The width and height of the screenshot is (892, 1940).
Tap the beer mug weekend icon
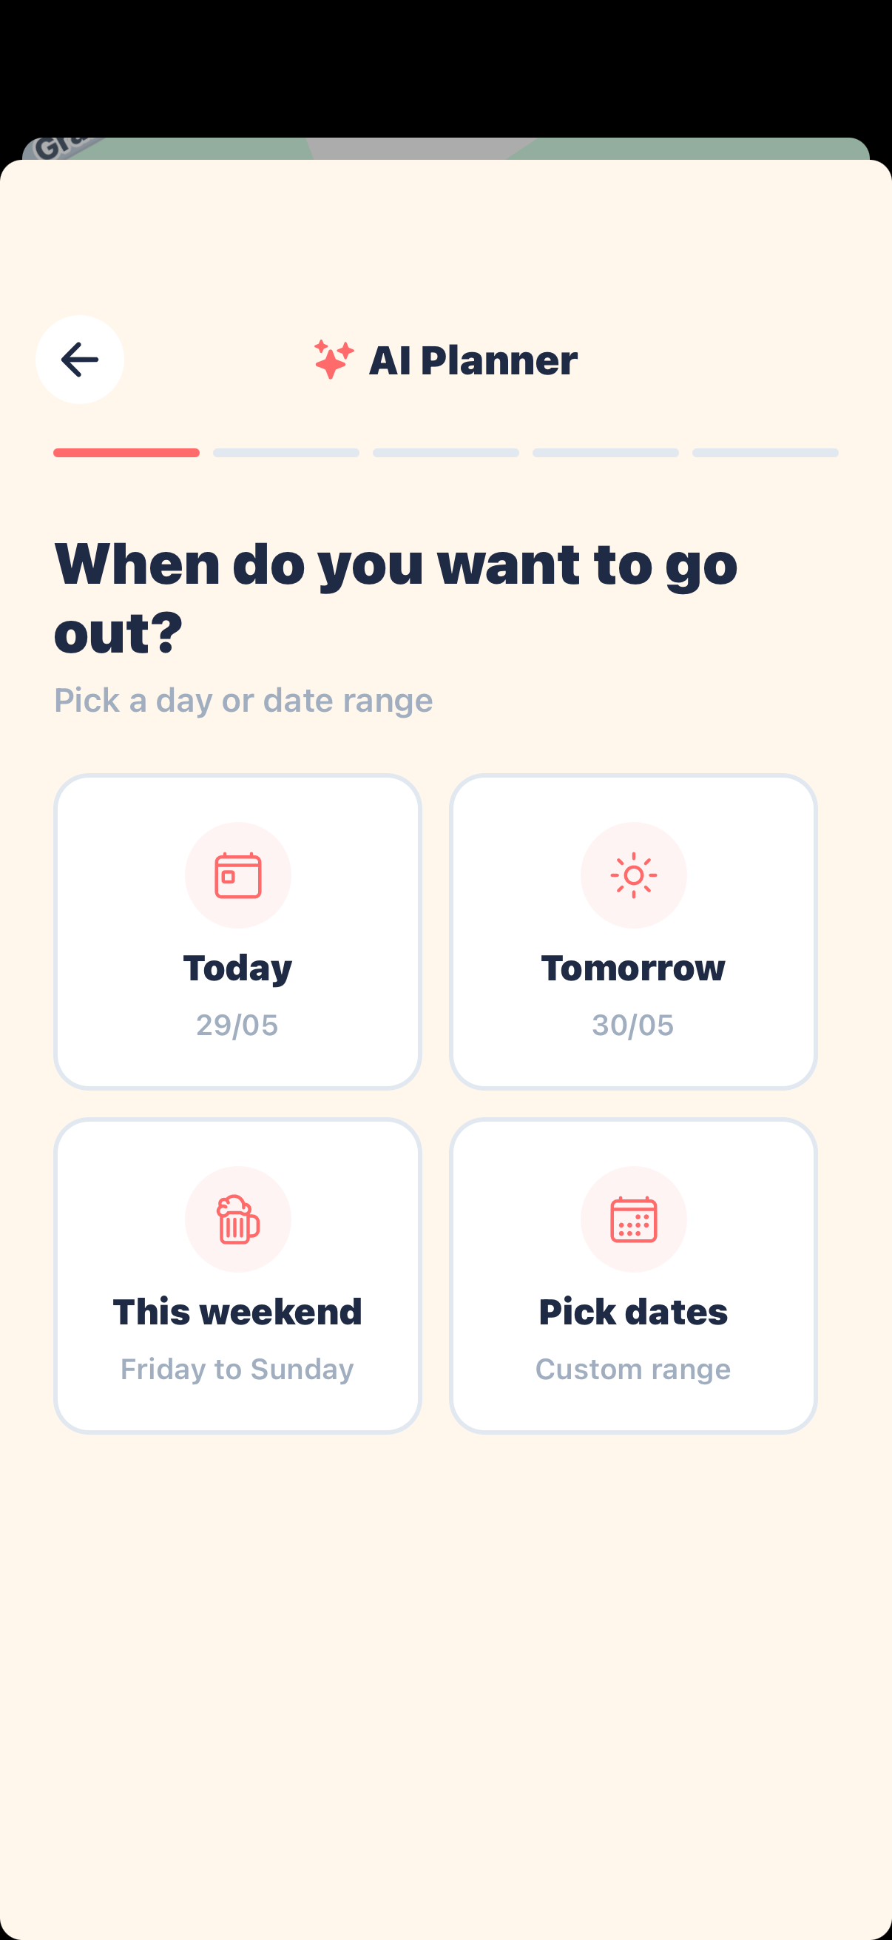coord(238,1219)
